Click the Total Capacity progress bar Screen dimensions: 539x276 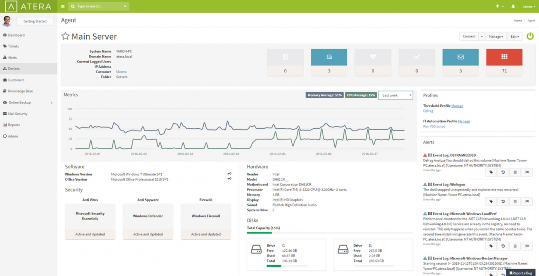(x=330, y=233)
